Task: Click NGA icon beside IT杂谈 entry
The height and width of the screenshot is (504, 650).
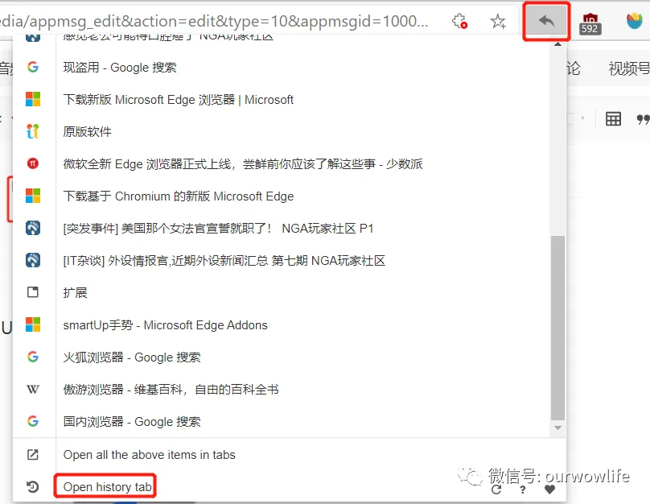Action: click(33, 260)
